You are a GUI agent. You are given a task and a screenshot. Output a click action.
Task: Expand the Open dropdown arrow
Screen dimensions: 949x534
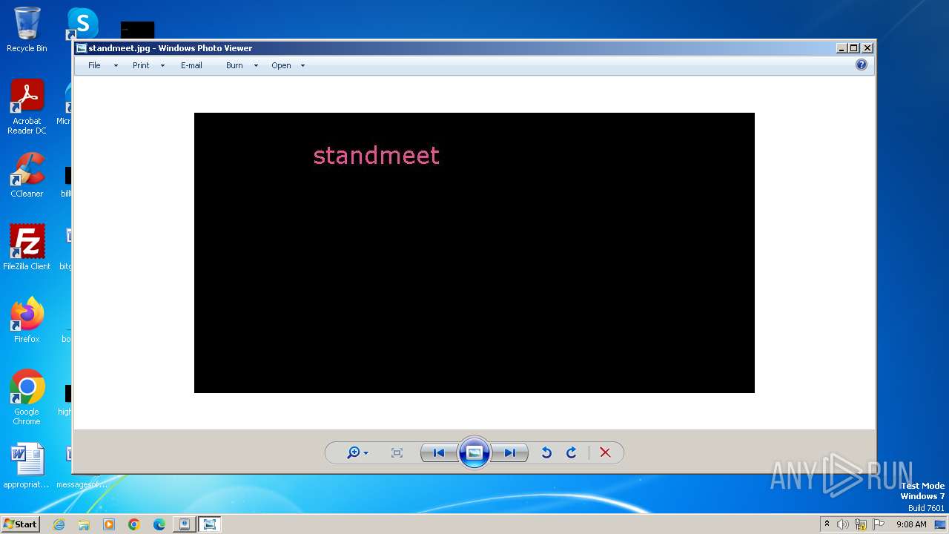point(302,66)
